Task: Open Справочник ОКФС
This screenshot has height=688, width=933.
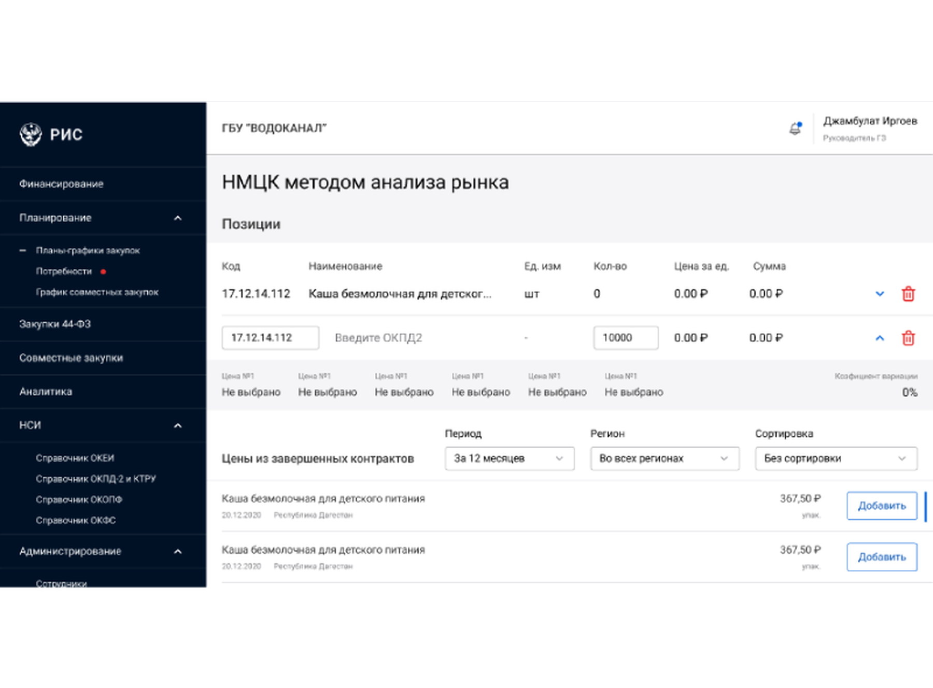Action: (76, 520)
